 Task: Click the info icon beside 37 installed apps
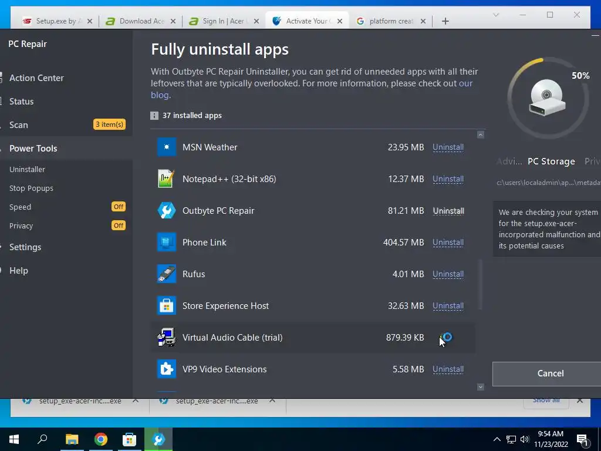[154, 116]
